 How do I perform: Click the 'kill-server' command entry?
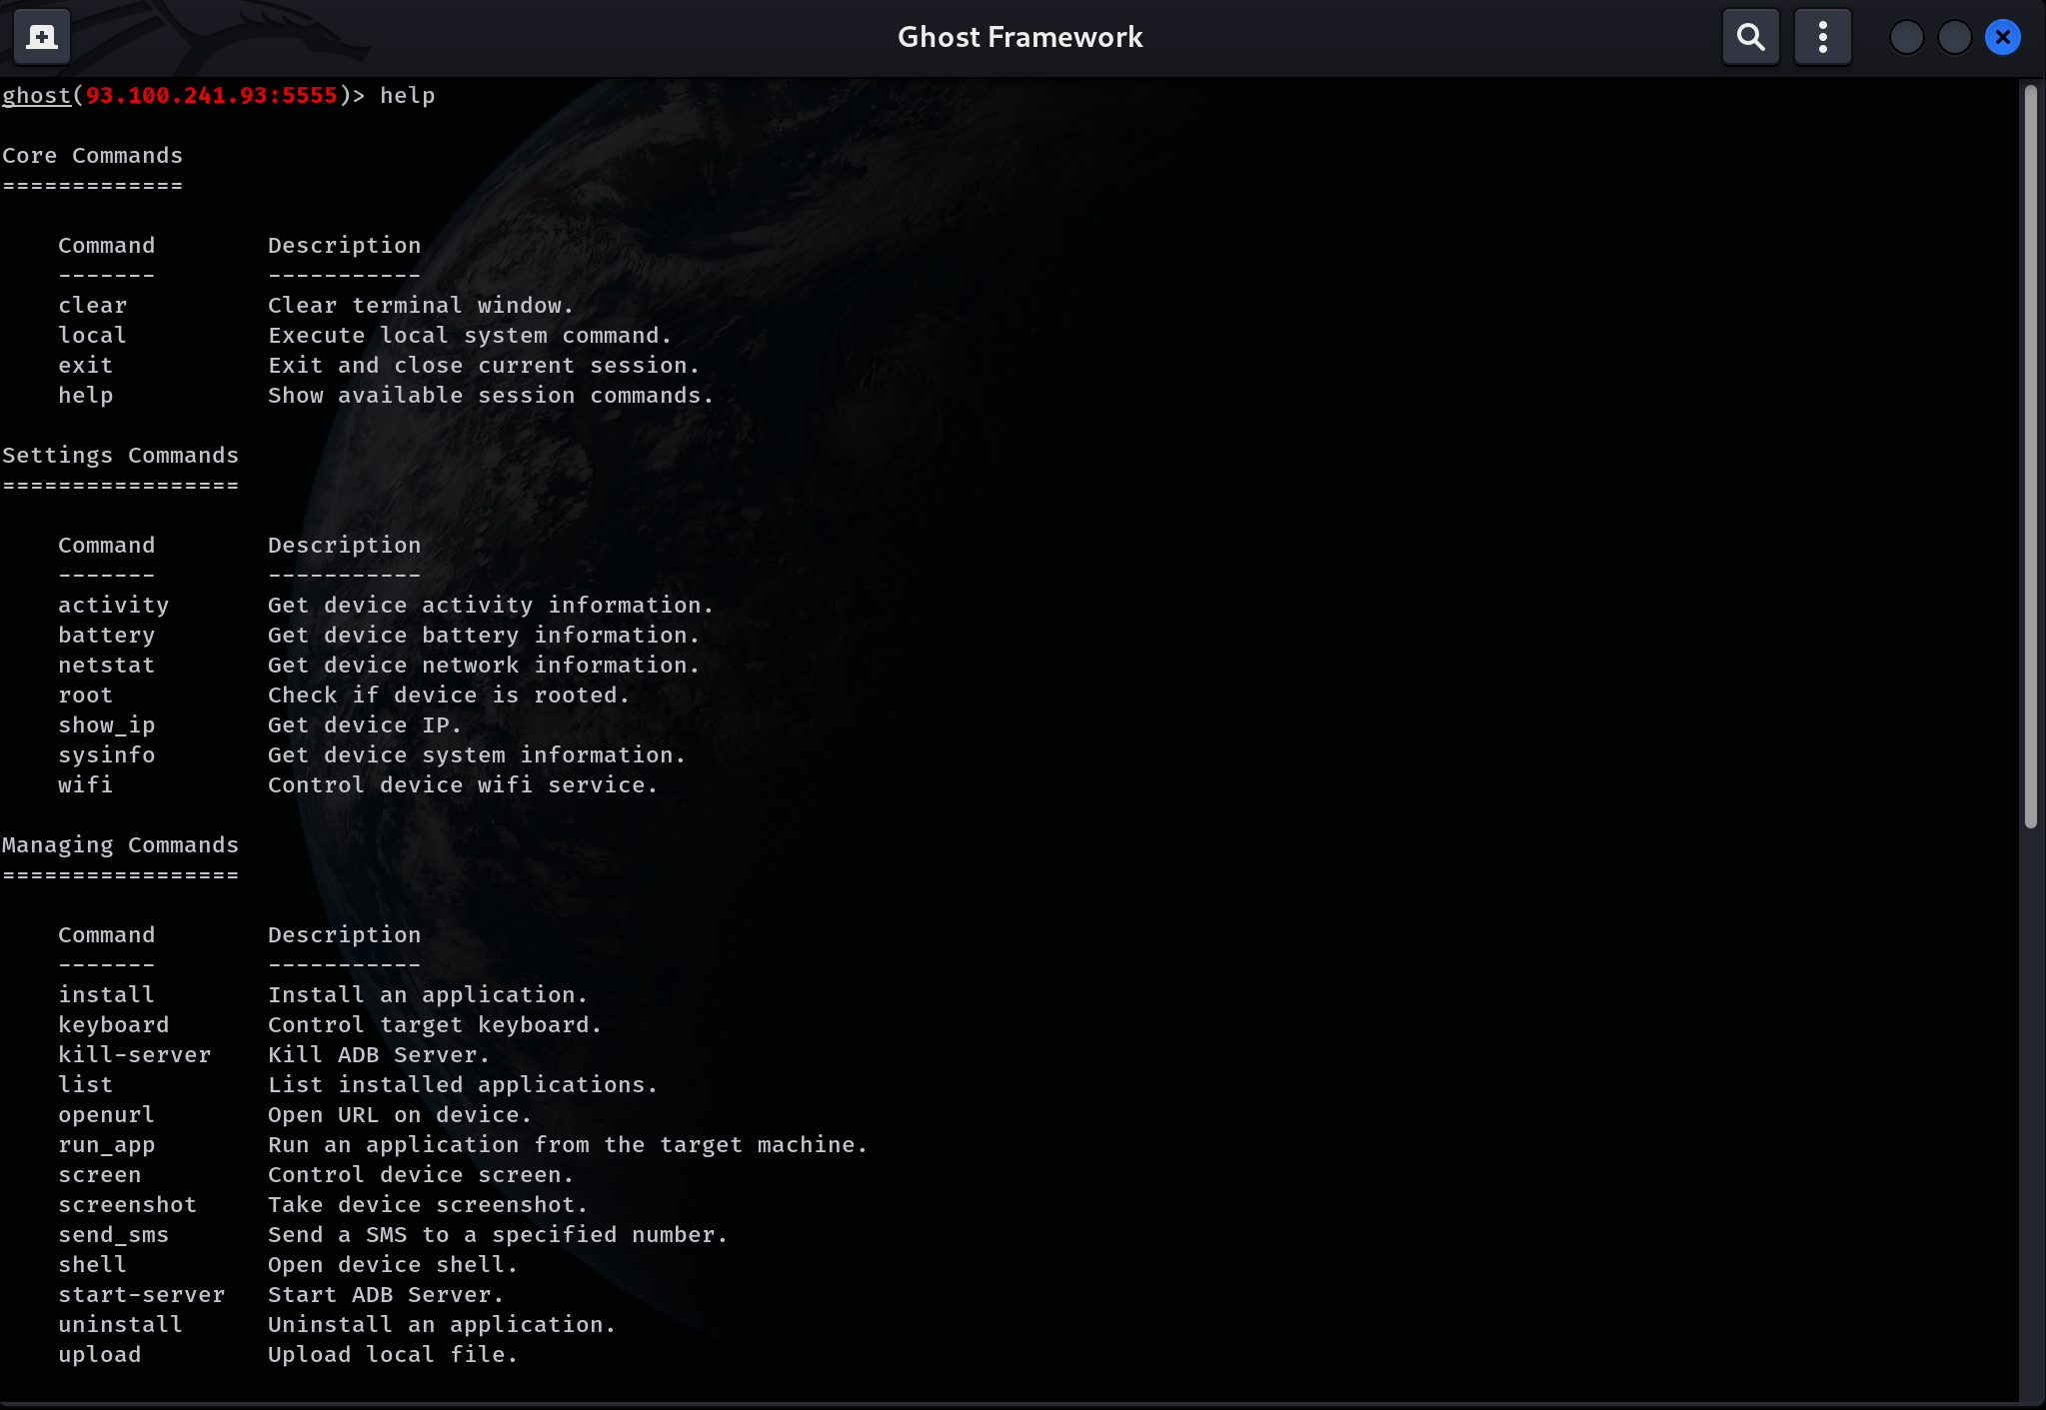(134, 1055)
